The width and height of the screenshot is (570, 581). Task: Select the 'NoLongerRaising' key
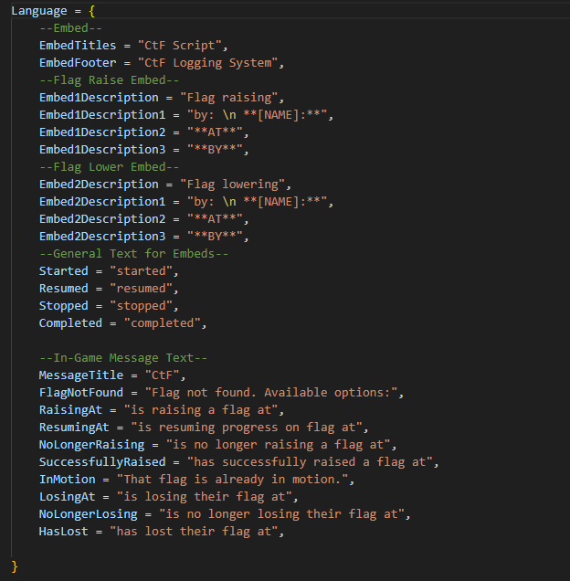91,445
